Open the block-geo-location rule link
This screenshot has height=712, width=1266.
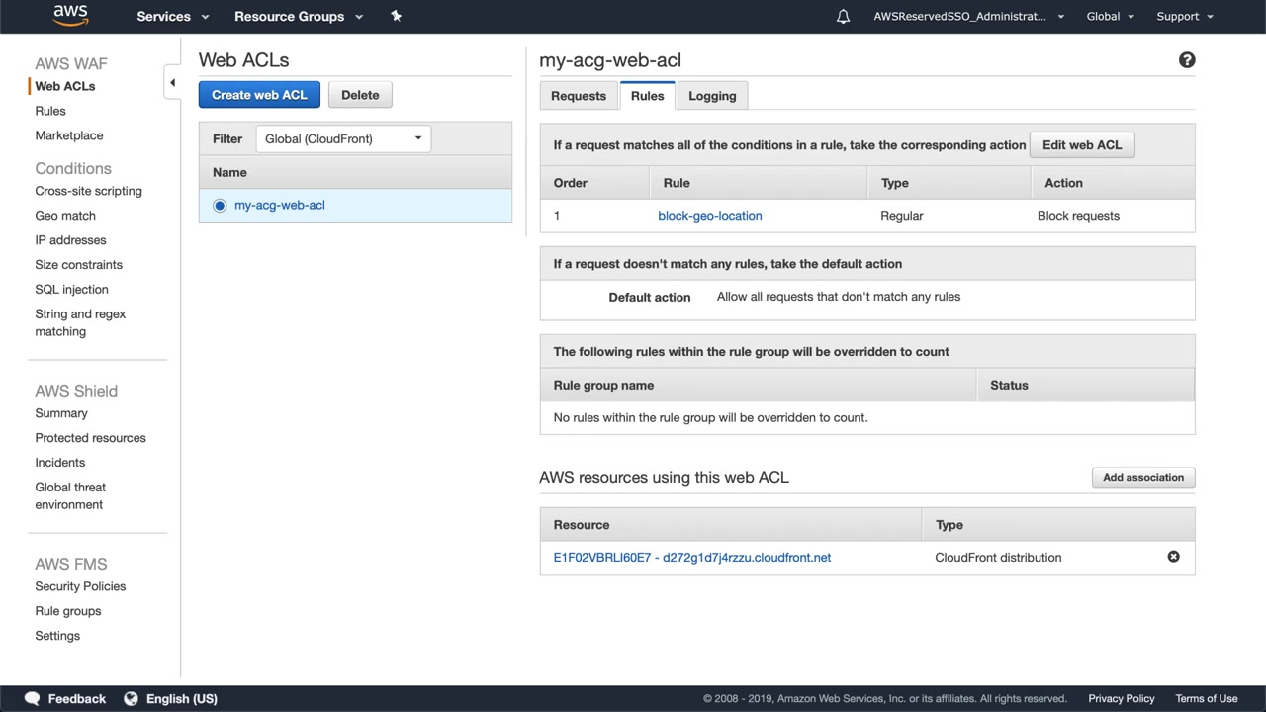tap(710, 216)
